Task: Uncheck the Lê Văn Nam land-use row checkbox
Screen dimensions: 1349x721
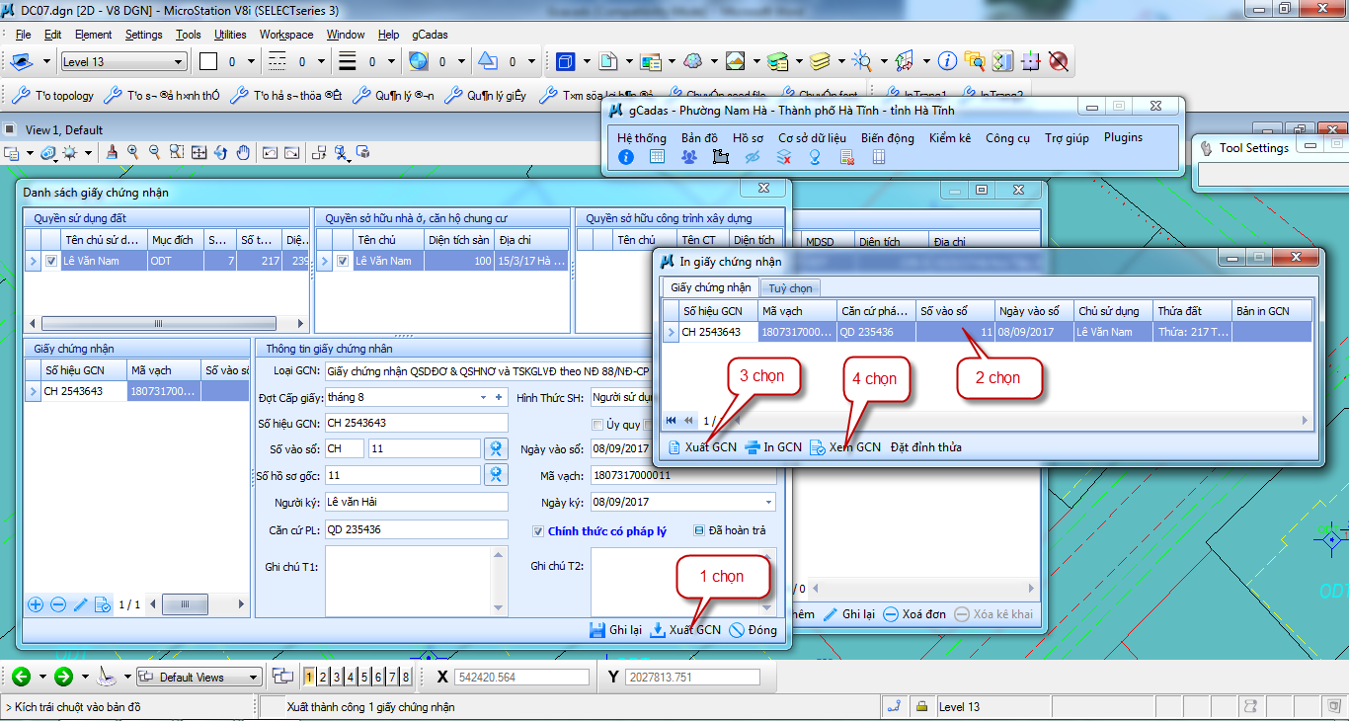Action: pyautogui.click(x=51, y=261)
